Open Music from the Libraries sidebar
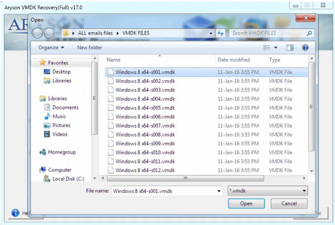335x225 pixels. click(60, 116)
